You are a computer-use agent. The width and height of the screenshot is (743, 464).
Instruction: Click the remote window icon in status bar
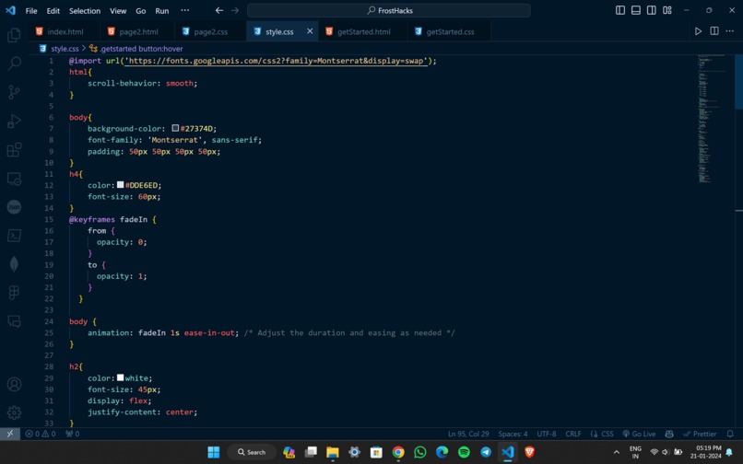click(10, 434)
